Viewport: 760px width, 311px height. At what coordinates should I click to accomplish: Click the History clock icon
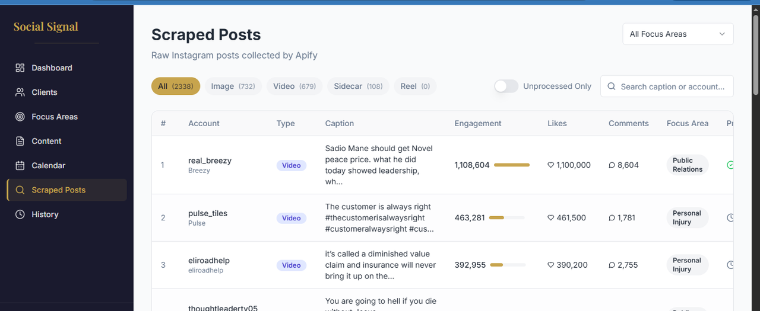click(20, 214)
